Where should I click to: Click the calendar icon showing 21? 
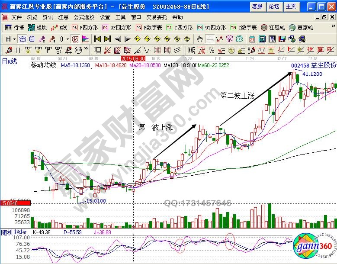point(252,39)
